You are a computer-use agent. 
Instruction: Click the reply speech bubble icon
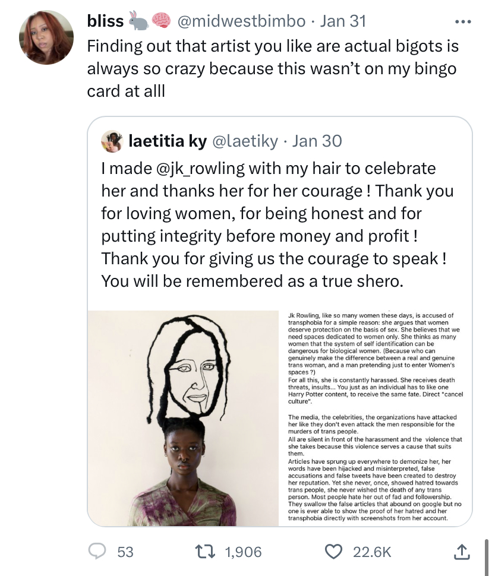point(97,552)
